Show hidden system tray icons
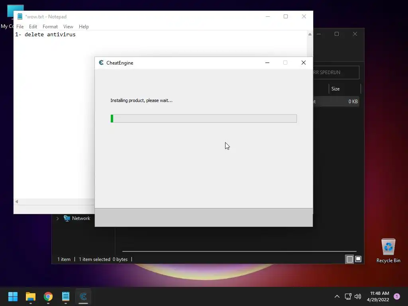The image size is (408, 306). tap(337, 296)
